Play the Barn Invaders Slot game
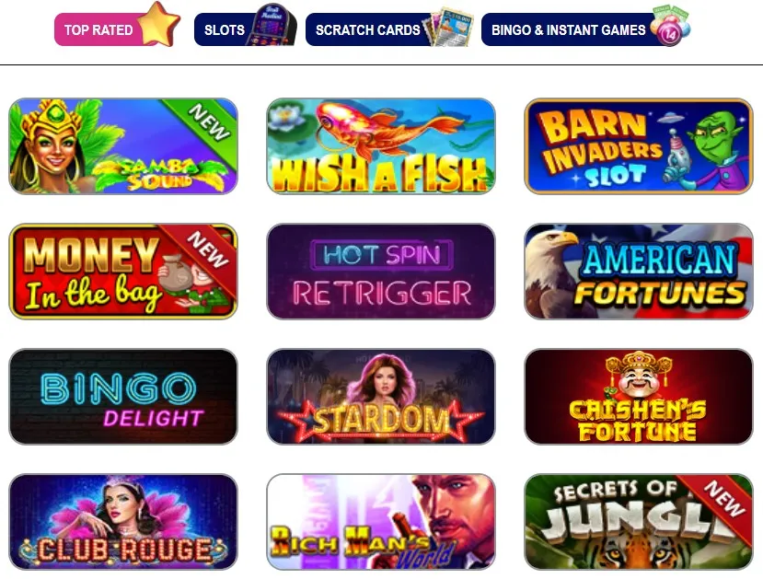Viewport: 763px width, 579px height. click(x=639, y=146)
